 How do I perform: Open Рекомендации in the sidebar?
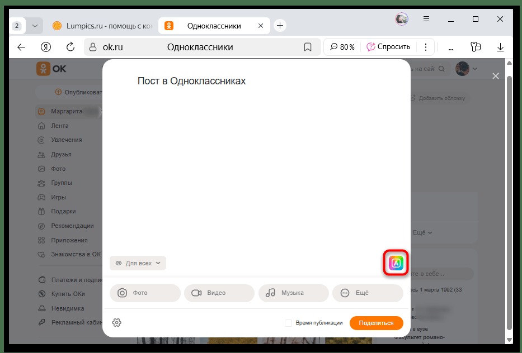click(72, 226)
